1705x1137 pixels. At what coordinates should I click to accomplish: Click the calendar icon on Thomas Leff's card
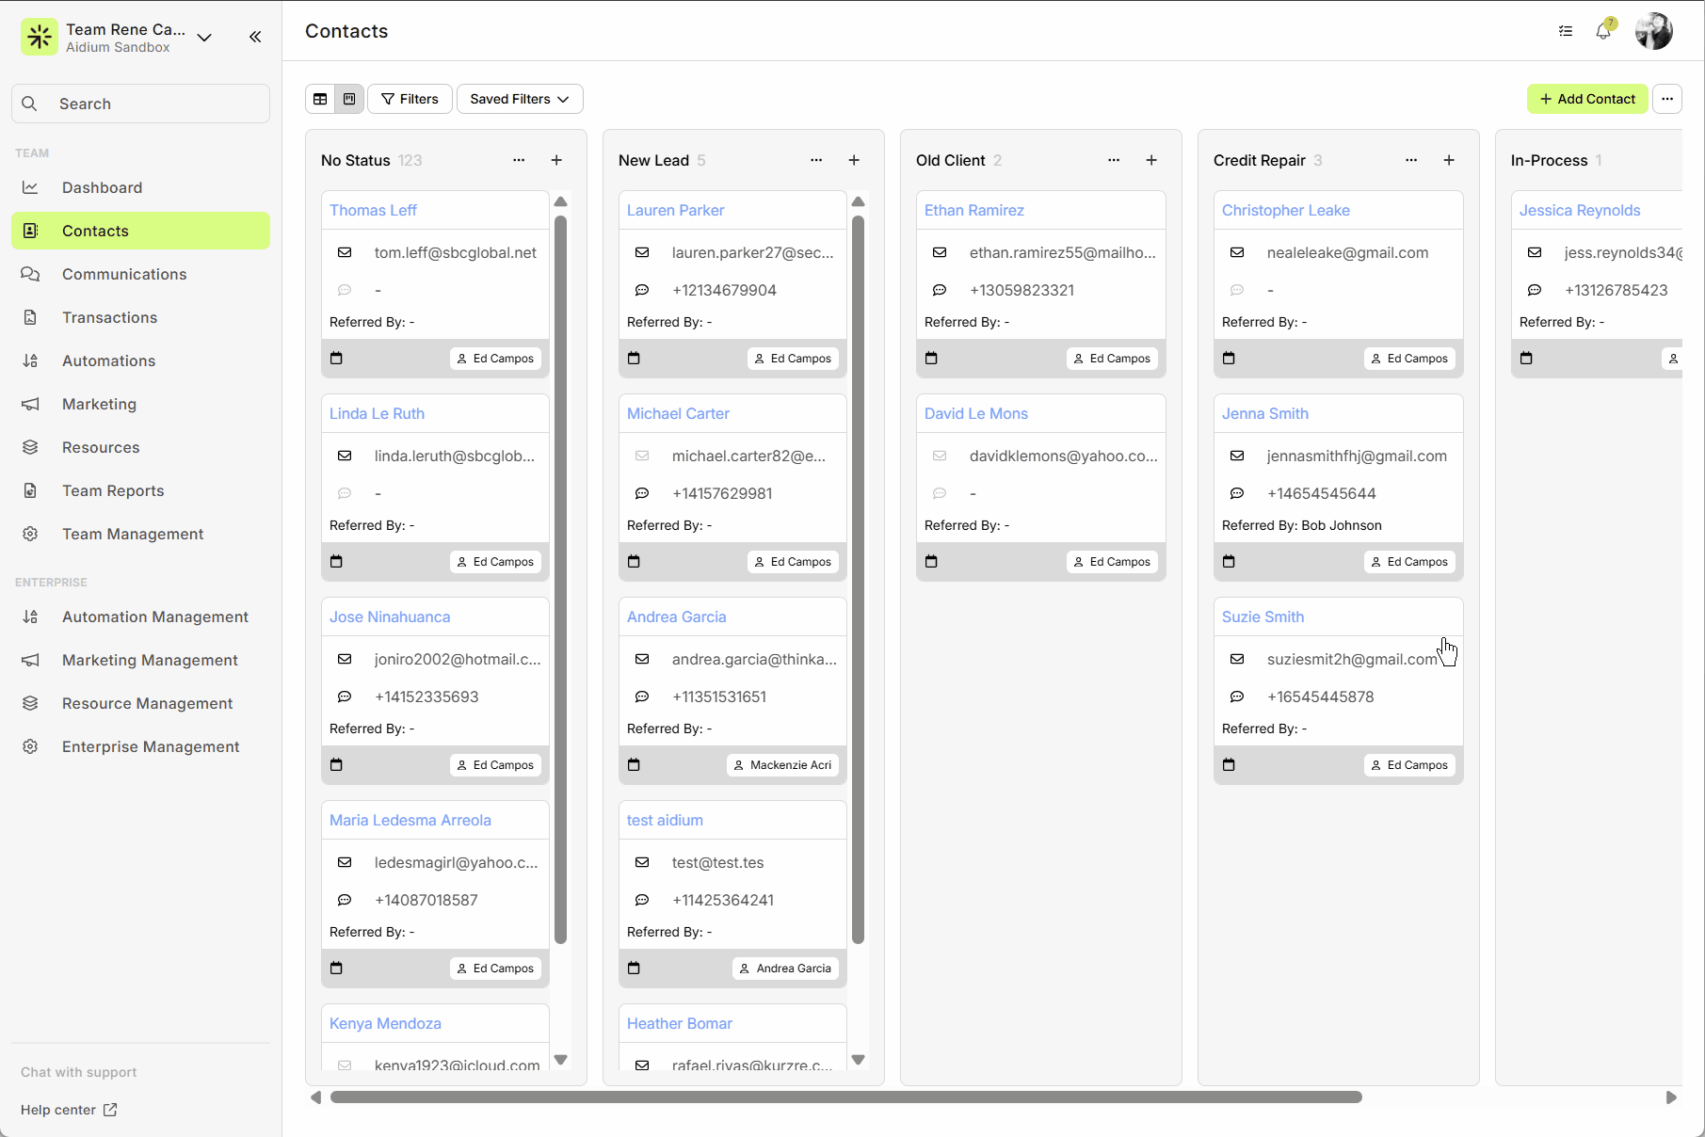pos(337,358)
